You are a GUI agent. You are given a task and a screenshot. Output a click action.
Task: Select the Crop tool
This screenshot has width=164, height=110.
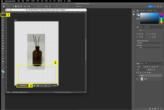3,23
